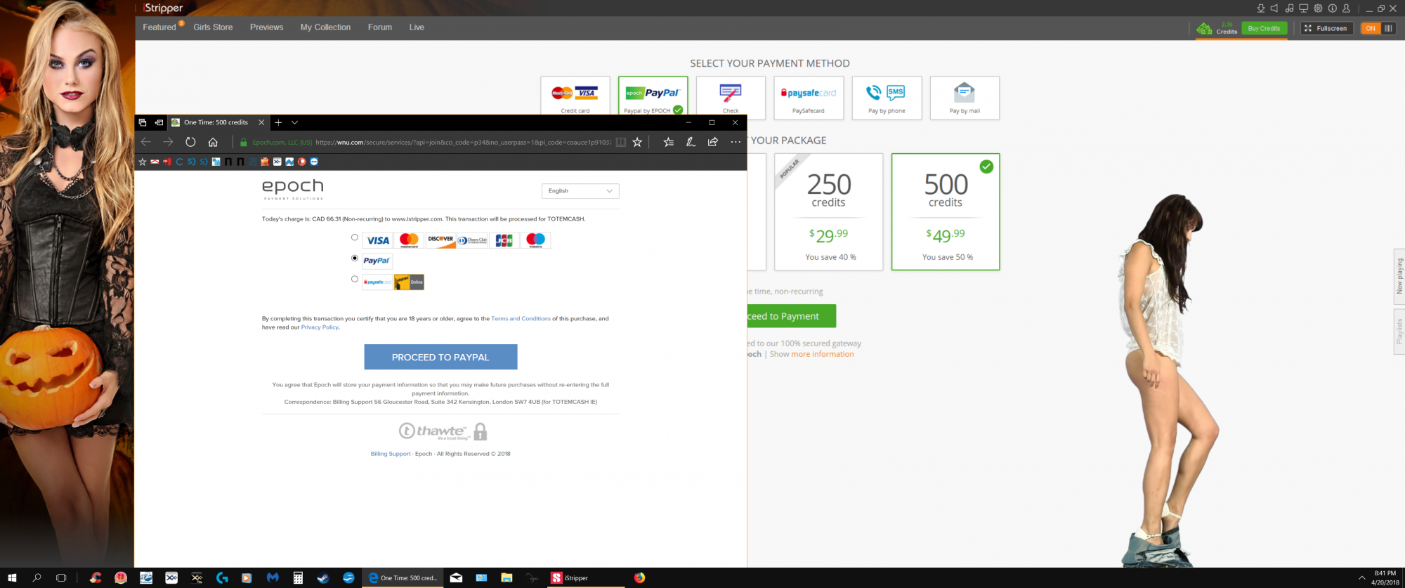Select the paysafecard radio option

coord(355,279)
